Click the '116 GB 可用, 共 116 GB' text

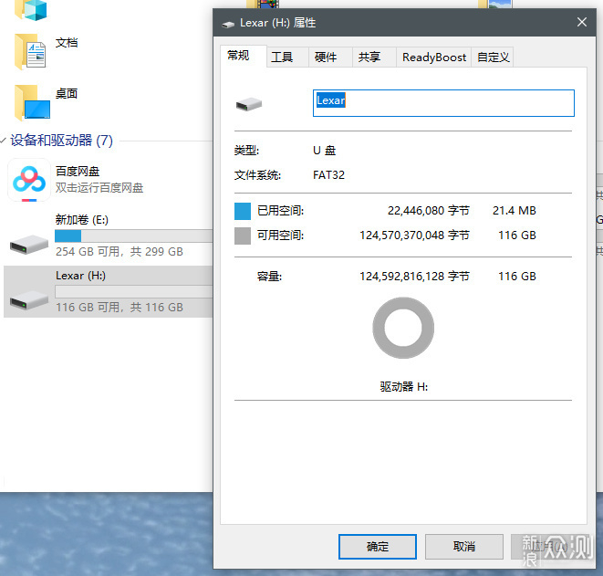120,308
